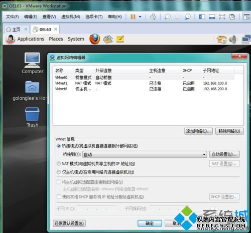Check 使用本地 DHCP 服务 checkbox
251x233 pixels.
[59, 196]
